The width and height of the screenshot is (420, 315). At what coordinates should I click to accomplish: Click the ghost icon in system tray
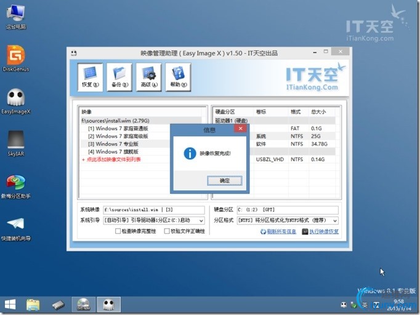(344, 305)
